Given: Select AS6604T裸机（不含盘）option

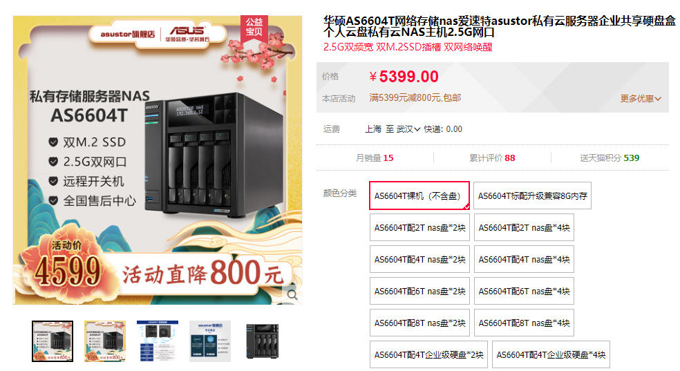Looking at the screenshot, I should [419, 196].
